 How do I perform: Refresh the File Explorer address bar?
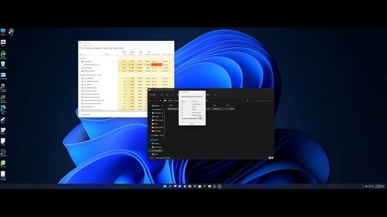(x=247, y=101)
